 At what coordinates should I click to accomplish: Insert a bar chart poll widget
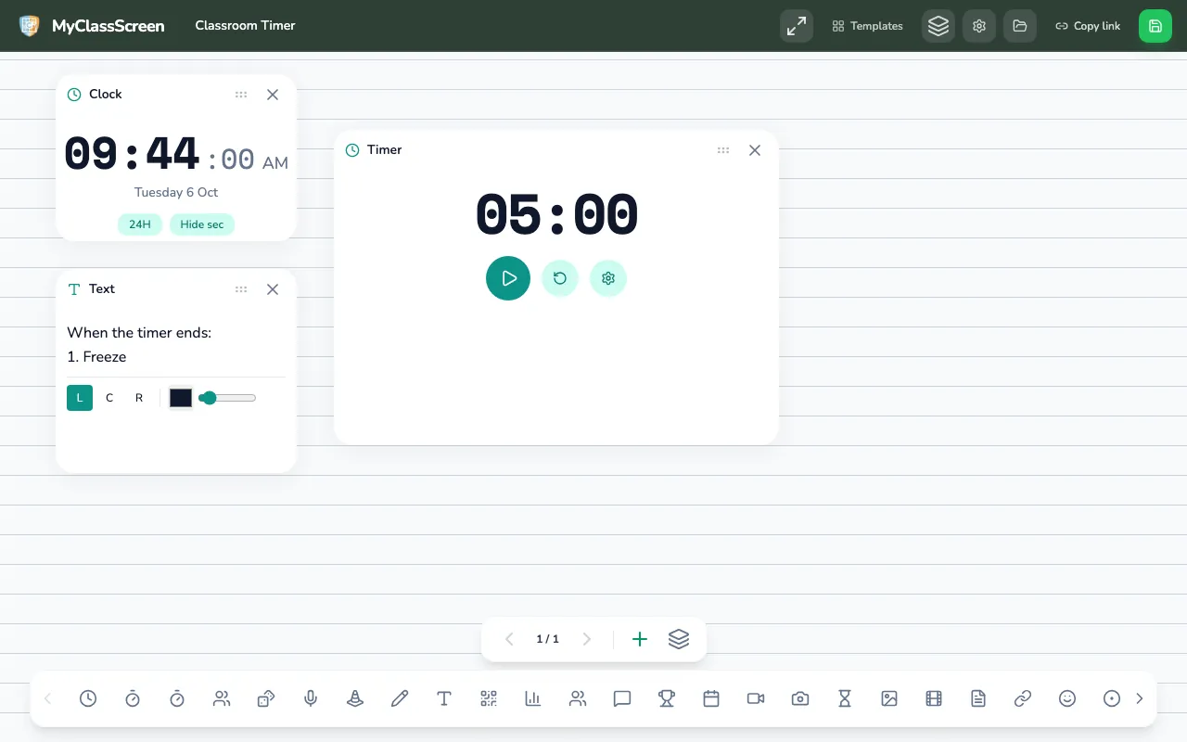point(533,698)
